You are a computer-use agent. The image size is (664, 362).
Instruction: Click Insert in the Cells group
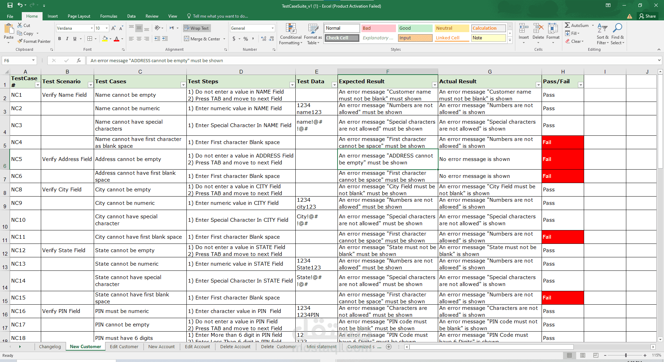524,34
